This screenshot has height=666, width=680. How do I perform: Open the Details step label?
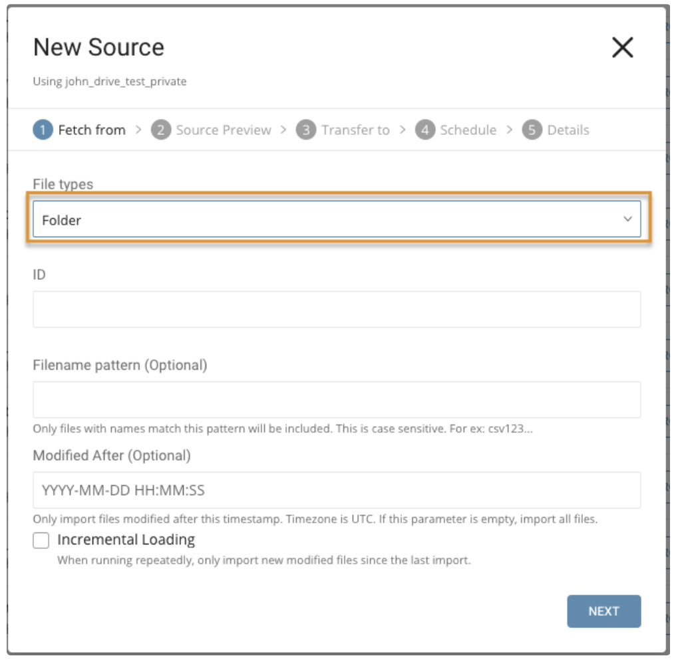pos(568,130)
